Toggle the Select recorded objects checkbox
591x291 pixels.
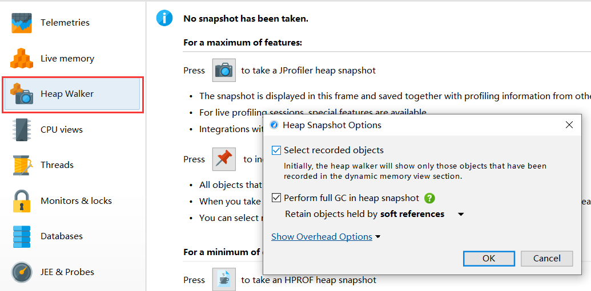(x=277, y=150)
